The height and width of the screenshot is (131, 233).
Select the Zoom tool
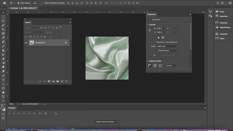[3, 96]
